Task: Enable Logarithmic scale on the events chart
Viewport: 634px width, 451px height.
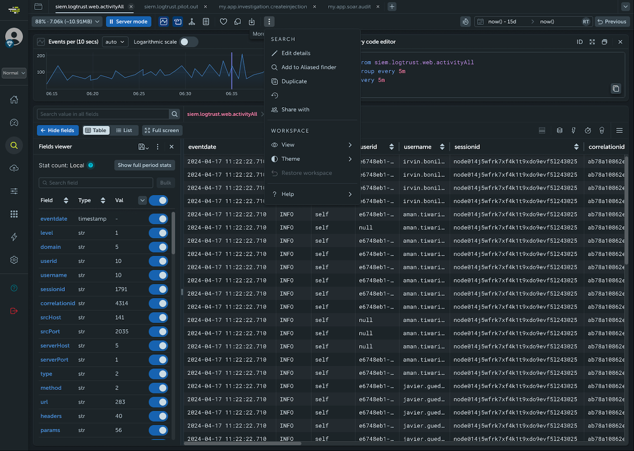Action: pos(188,42)
